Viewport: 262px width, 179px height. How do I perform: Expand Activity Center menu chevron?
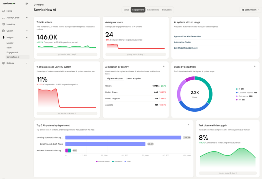(27, 18)
